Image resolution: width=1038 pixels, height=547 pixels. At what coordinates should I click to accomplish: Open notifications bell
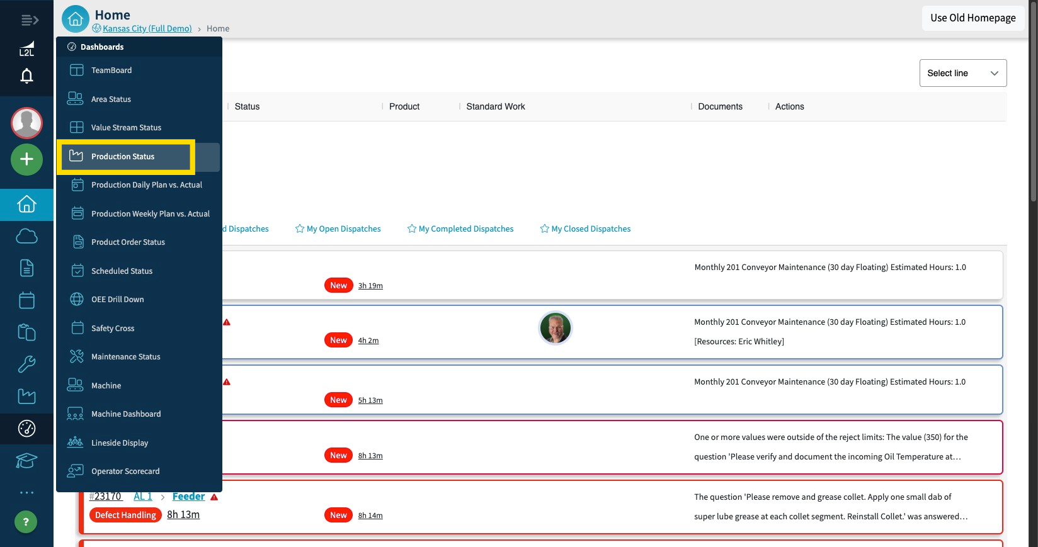click(26, 76)
